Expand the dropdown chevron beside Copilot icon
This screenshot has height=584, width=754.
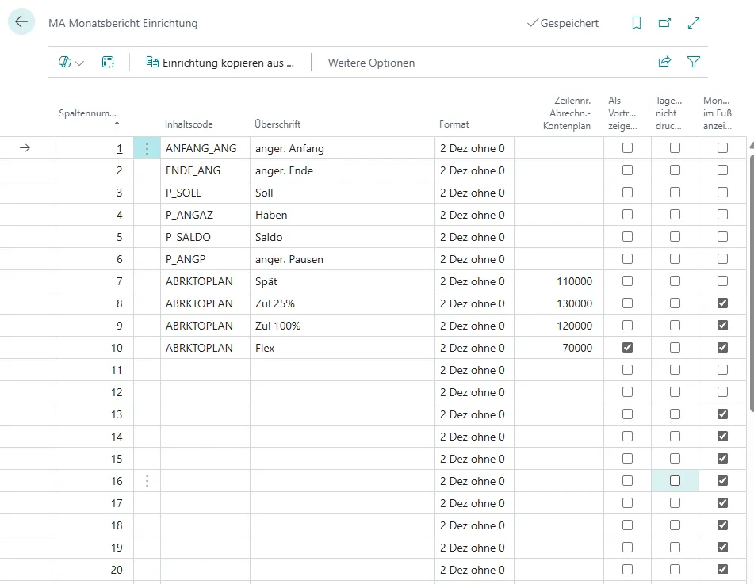79,63
